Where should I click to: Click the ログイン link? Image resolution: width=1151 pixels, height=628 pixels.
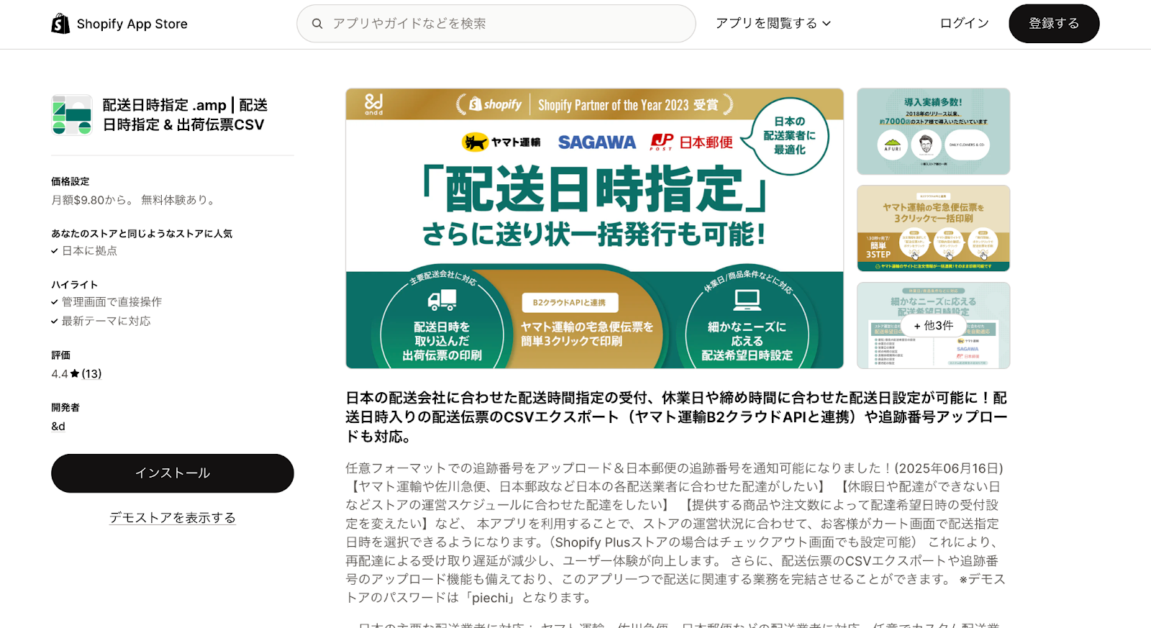(964, 23)
